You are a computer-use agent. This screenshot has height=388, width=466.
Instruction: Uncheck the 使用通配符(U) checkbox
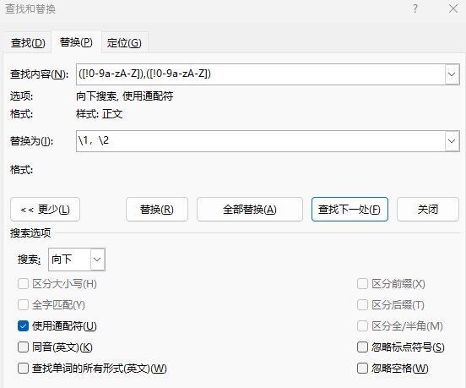[x=23, y=326]
